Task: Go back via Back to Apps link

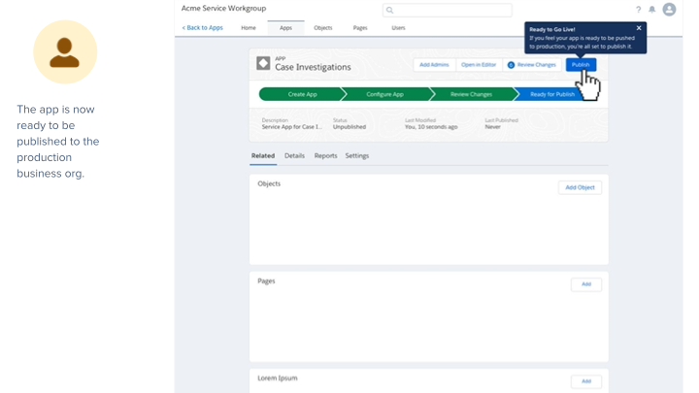Action: coord(203,28)
